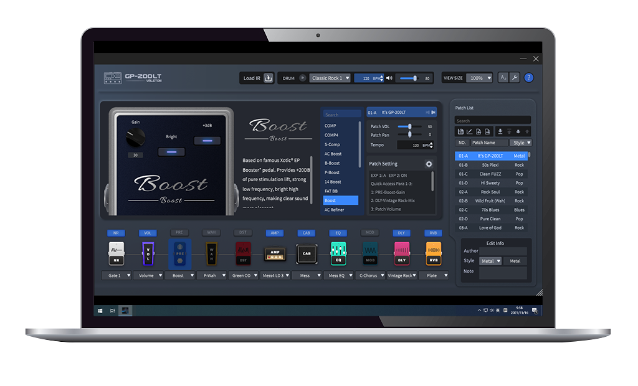
Task: Select the NR noise gate pedal
Action: coord(116,253)
